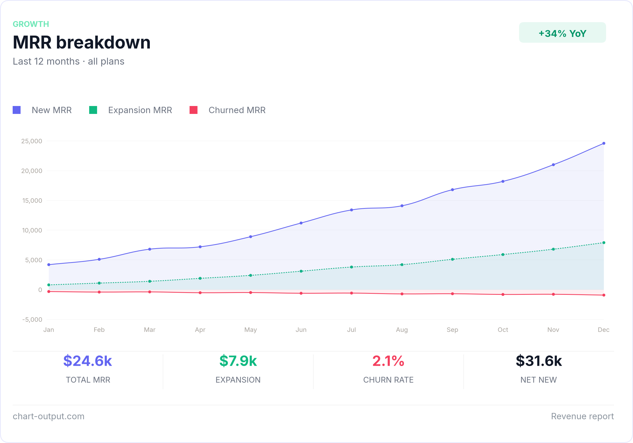Toggle the Expansion MRR legend label
The width and height of the screenshot is (633, 443).
coord(140,110)
